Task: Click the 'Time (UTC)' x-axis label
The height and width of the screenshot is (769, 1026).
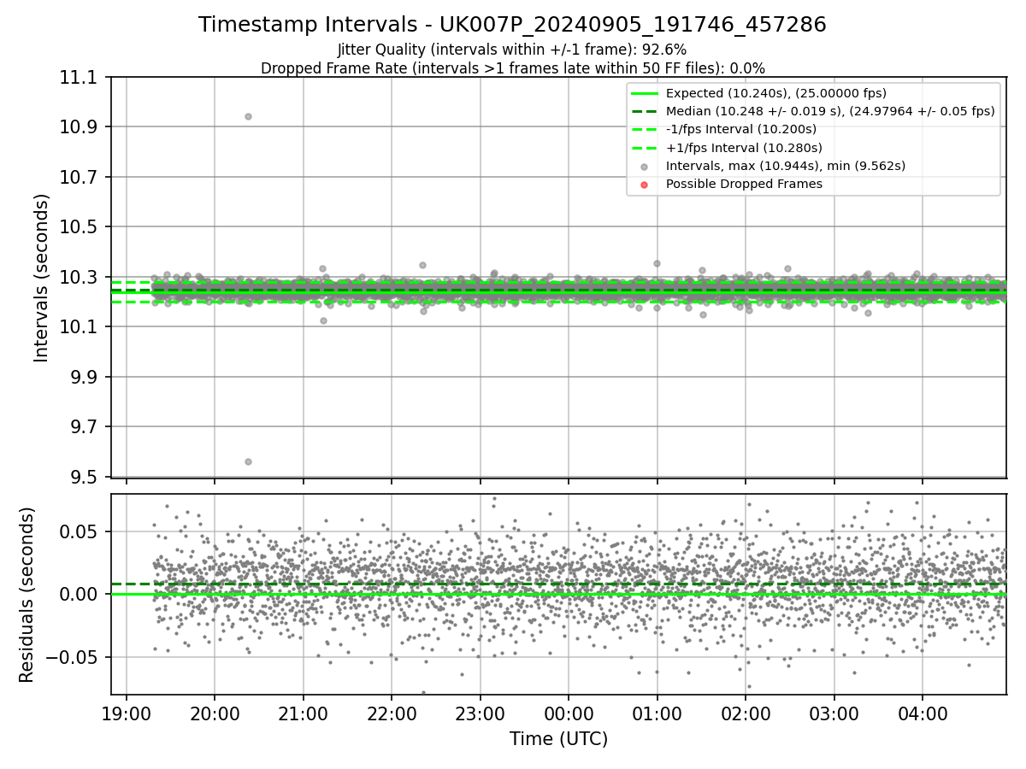Action: (x=558, y=739)
